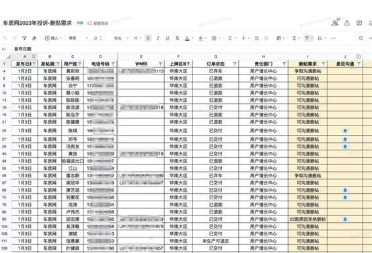Open the font name dropdown
This screenshot has width=372, height=253.
coord(121,38)
